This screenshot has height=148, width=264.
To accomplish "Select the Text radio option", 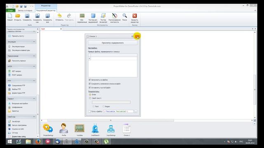I will coord(93,106).
